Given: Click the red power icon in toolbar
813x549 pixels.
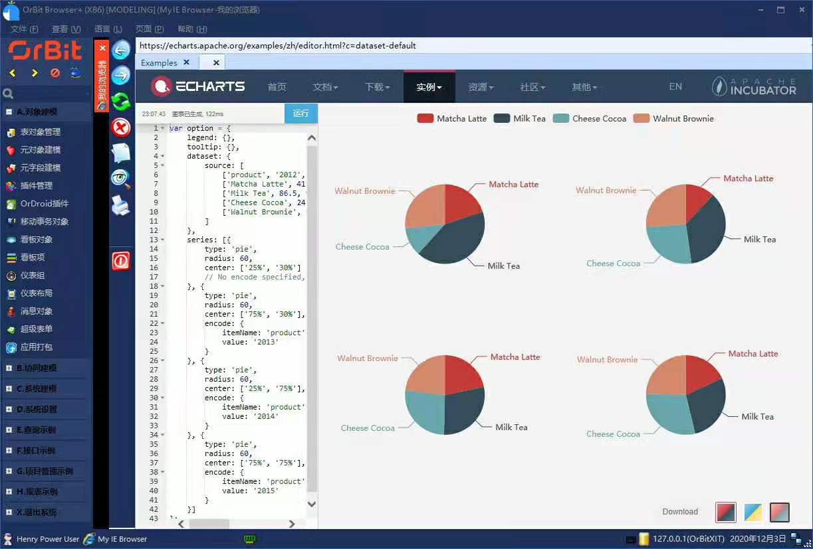Looking at the screenshot, I should (121, 262).
